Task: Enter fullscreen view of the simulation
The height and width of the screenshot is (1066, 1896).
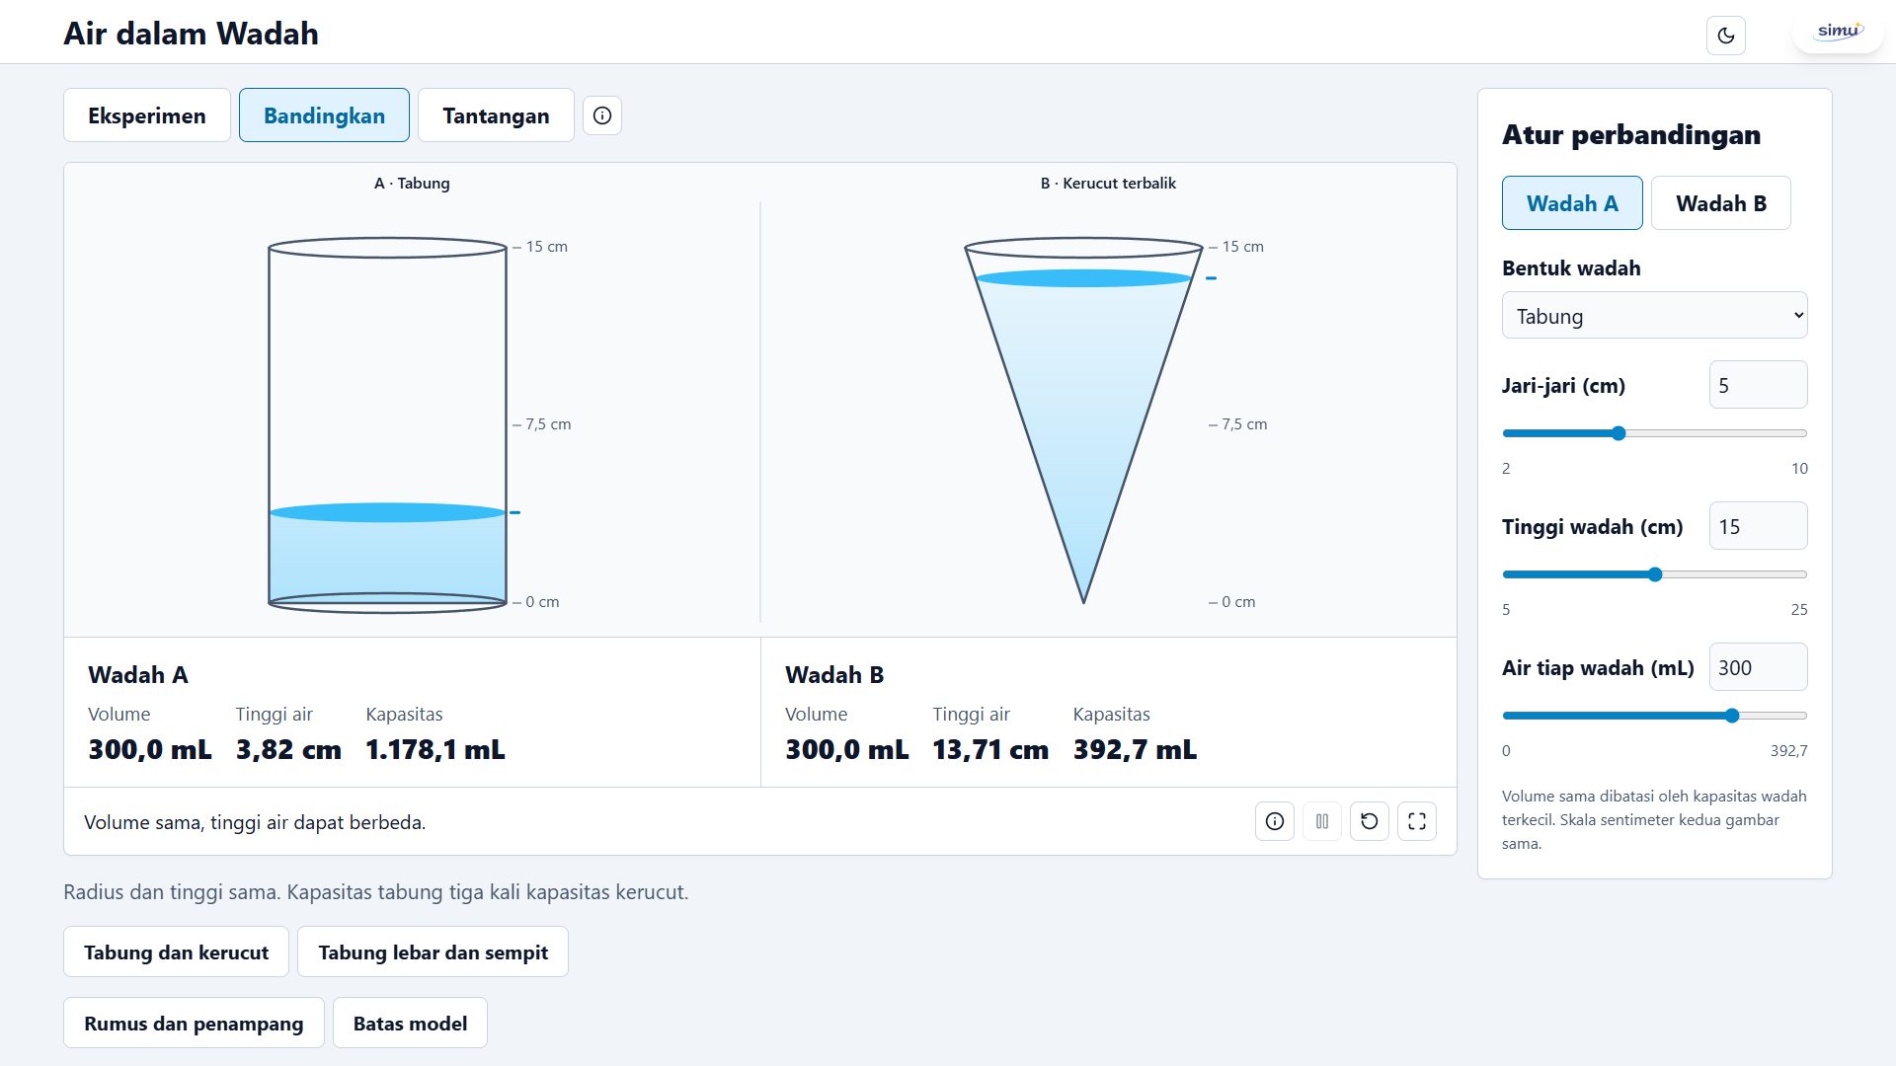Action: click(x=1417, y=821)
